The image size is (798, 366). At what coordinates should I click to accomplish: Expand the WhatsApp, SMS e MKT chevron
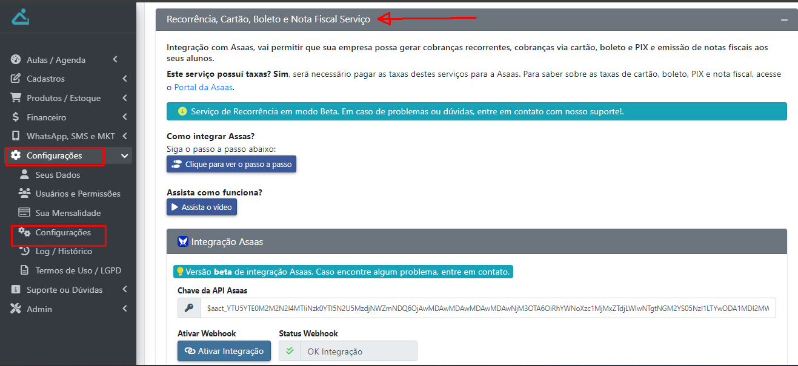[124, 136]
